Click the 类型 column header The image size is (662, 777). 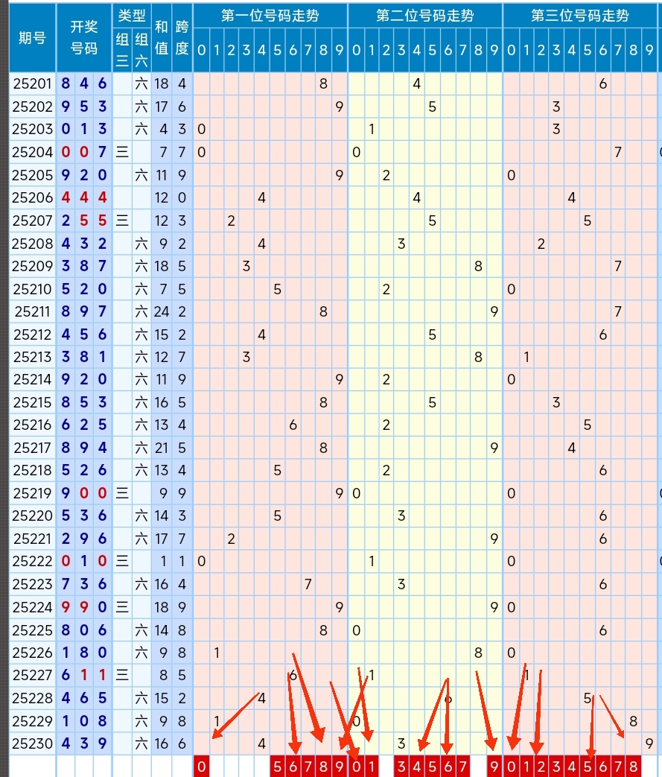(x=132, y=16)
